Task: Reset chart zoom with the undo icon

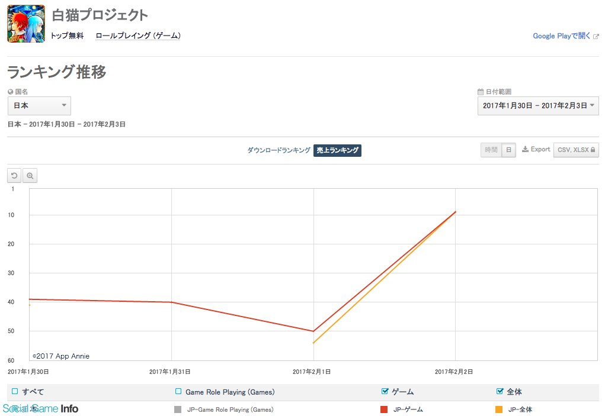Action: (x=14, y=176)
